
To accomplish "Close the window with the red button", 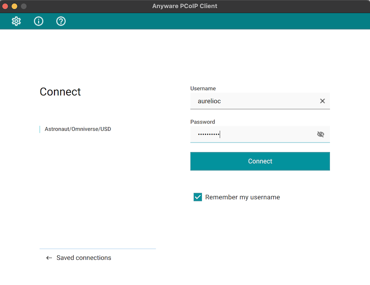I will (6, 6).
